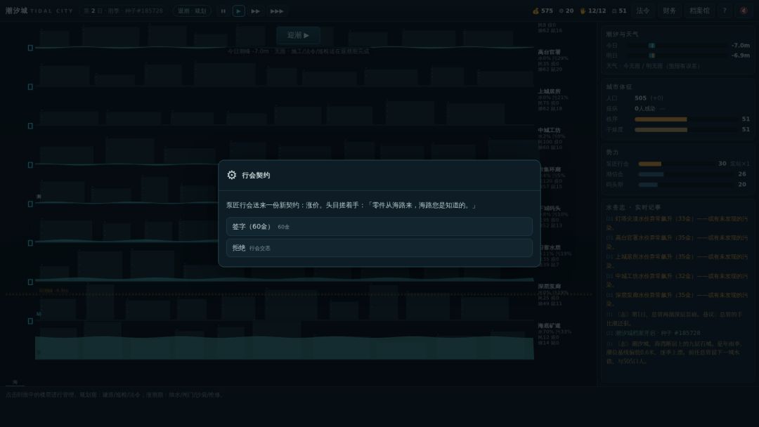Toggle the square marker beside 深层泵廊 level floor

point(30,282)
